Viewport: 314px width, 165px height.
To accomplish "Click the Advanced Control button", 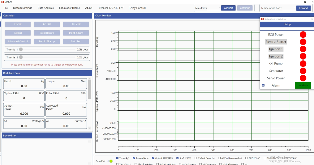I will [x=18, y=41].
